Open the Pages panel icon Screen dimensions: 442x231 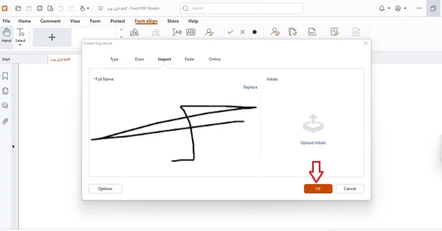5,91
